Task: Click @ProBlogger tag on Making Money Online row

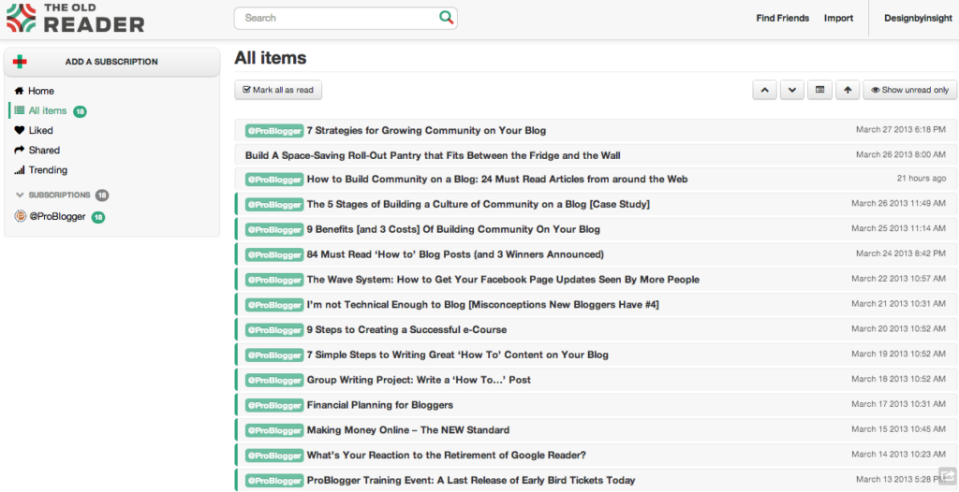Action: click(x=274, y=429)
